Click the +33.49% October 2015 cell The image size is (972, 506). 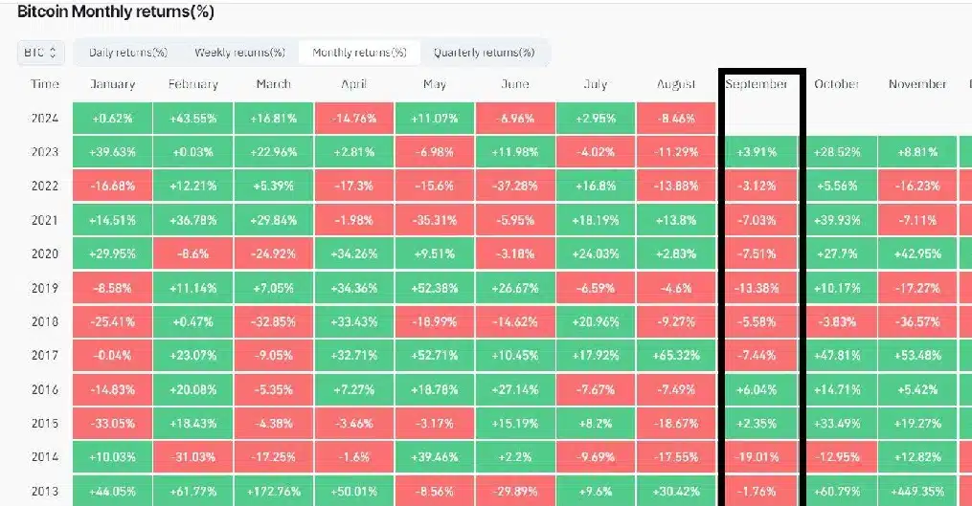pos(837,424)
